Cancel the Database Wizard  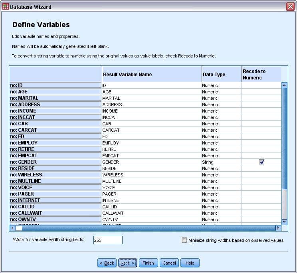pyautogui.click(x=169, y=263)
